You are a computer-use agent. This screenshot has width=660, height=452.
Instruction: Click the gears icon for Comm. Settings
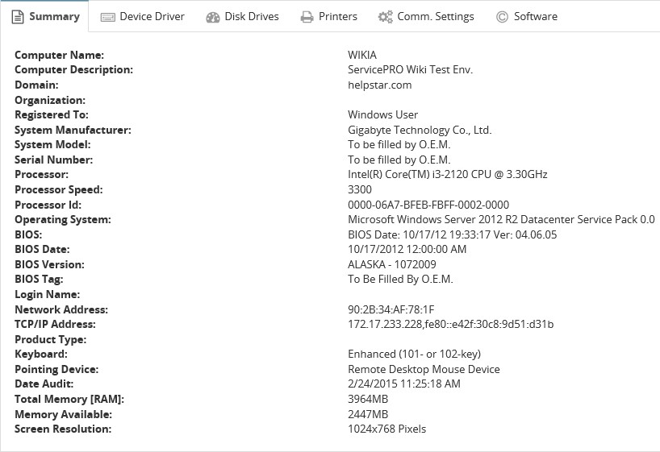click(x=385, y=17)
